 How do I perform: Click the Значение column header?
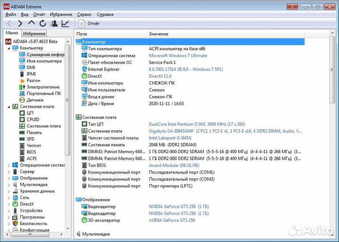pyautogui.click(x=226, y=34)
